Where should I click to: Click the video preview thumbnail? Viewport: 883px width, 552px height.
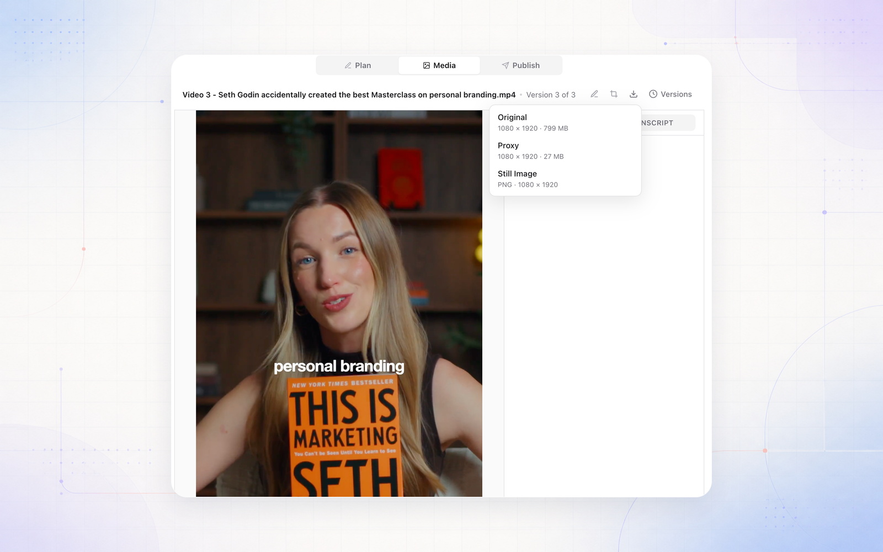339,304
